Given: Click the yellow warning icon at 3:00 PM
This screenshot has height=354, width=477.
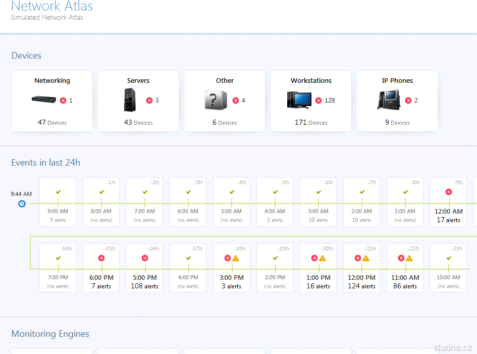Looking at the screenshot, I should point(236,258).
